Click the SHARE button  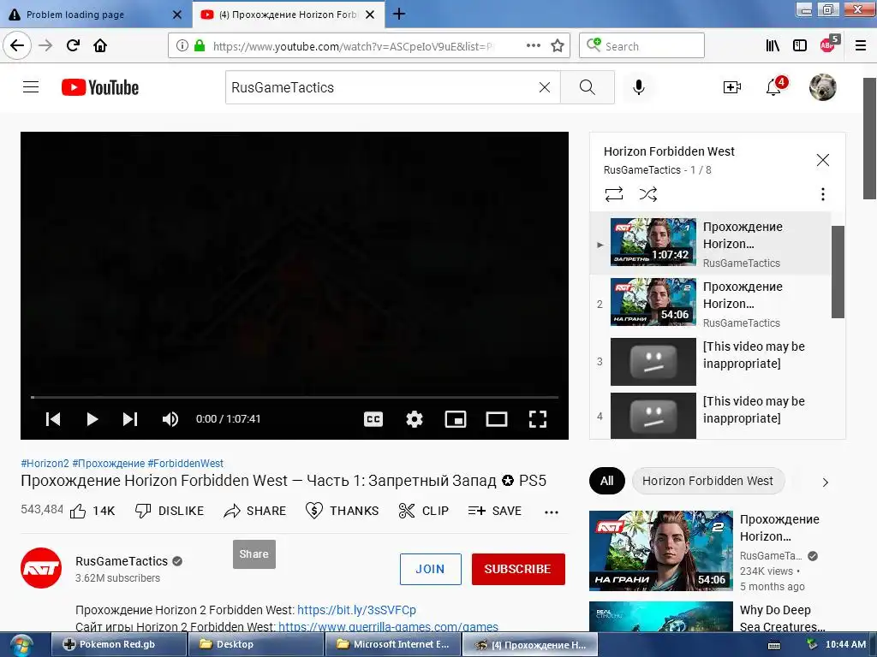(x=254, y=511)
